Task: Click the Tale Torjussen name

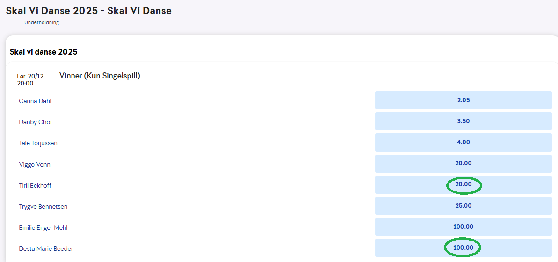Action: [38, 143]
